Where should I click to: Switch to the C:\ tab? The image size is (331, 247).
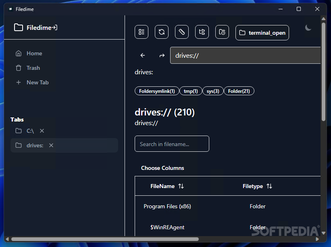click(x=30, y=131)
